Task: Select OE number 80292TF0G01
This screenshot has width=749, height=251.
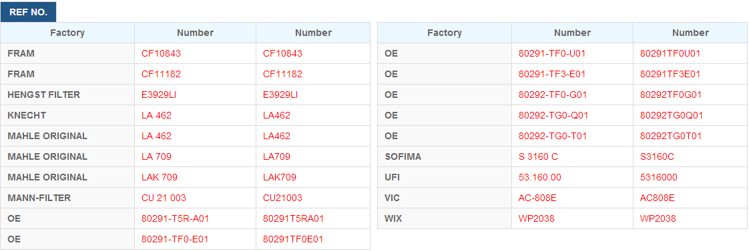Action: 671,95
